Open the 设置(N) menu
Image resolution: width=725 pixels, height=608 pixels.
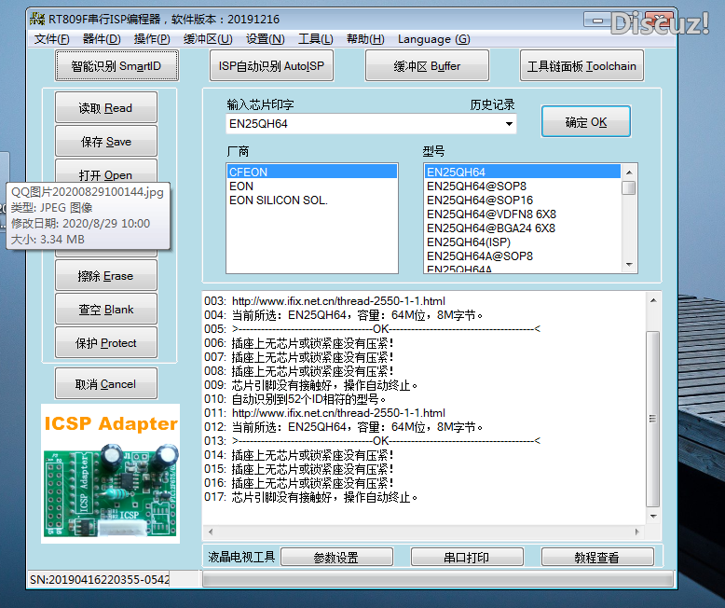click(x=265, y=39)
